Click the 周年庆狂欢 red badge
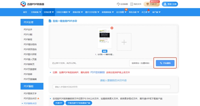 (x=155, y=2)
